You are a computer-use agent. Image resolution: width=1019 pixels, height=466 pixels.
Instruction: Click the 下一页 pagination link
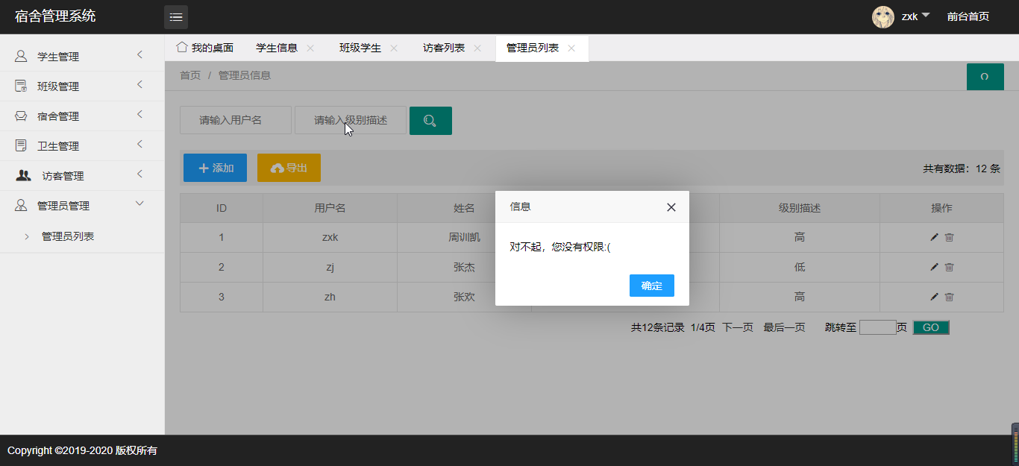coord(738,327)
